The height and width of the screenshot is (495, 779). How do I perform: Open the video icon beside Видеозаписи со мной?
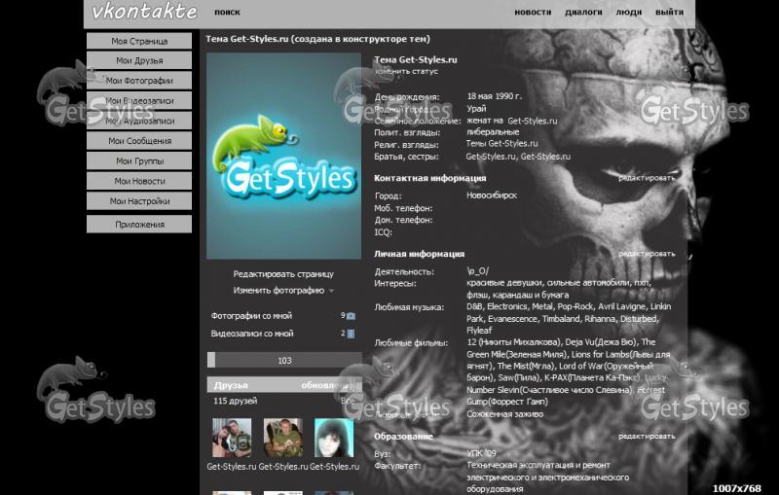pos(351,334)
